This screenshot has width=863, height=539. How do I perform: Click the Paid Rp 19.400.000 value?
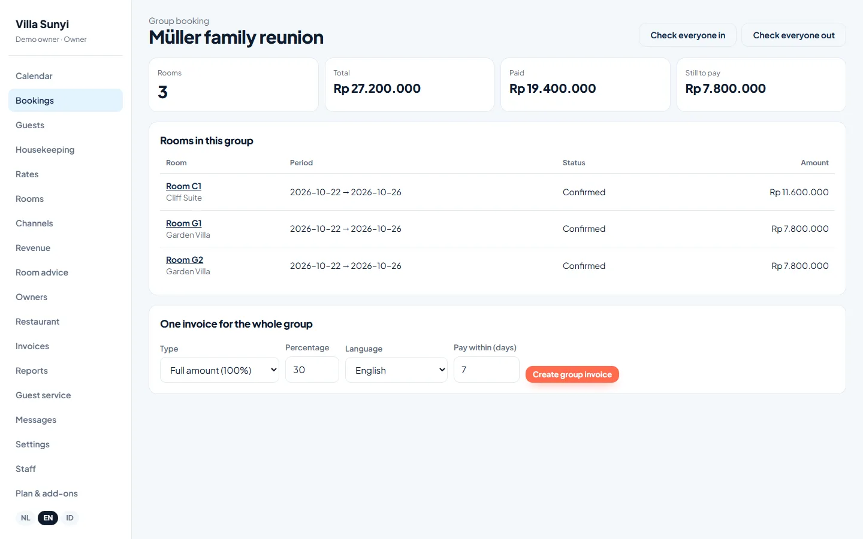[553, 89]
